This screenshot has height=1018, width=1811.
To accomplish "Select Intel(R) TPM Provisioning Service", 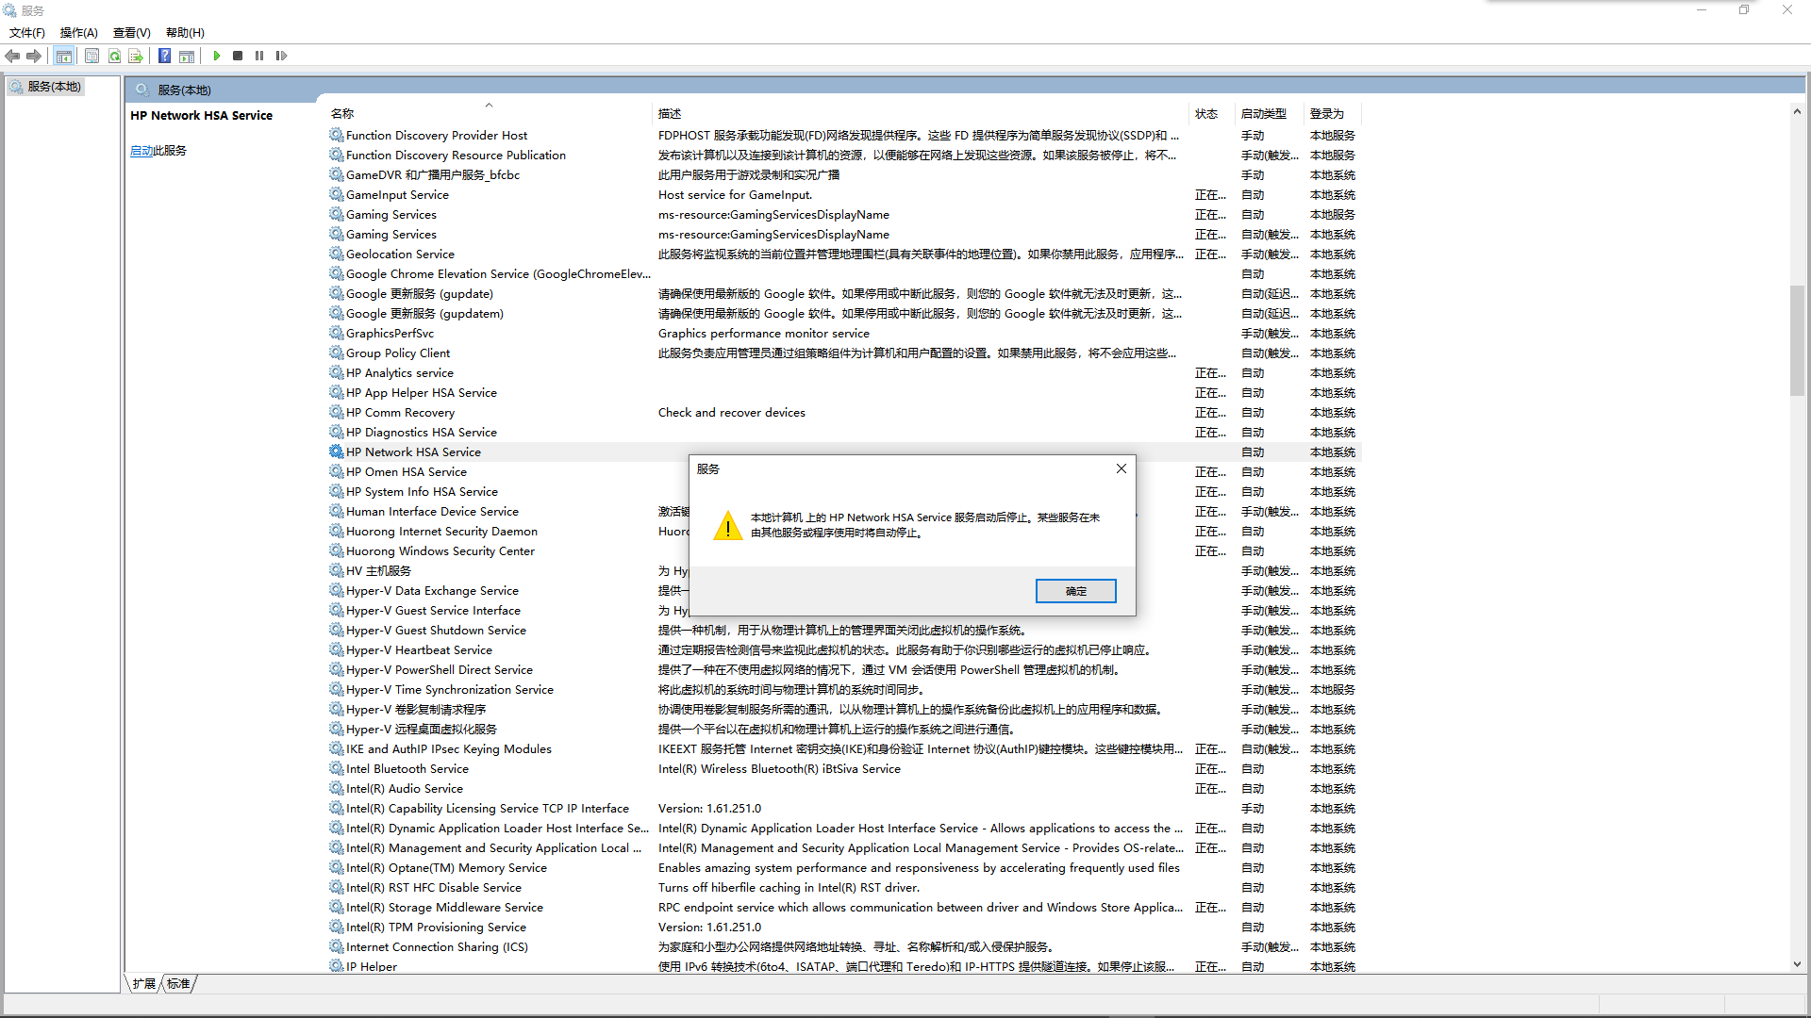I will click(x=843, y=927).
